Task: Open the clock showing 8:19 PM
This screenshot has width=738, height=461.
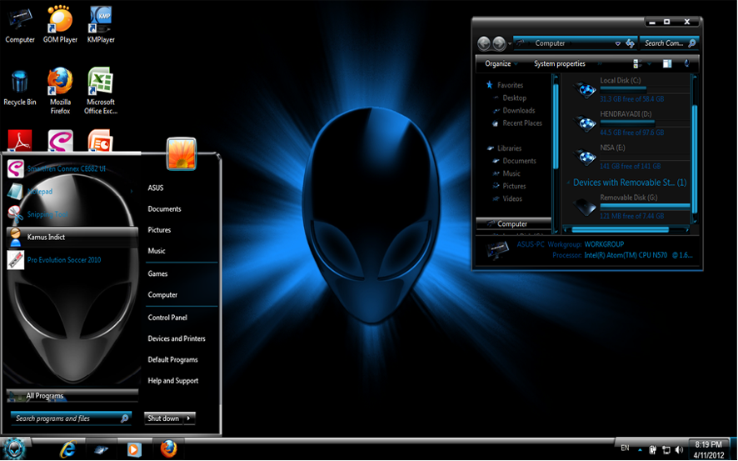Action: [708, 449]
